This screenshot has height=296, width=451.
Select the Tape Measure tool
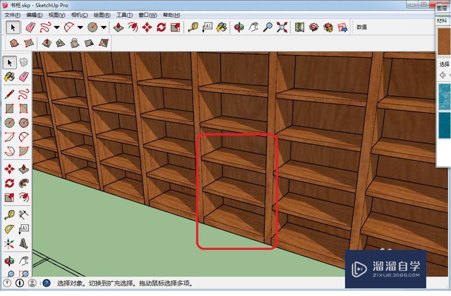tap(194, 27)
